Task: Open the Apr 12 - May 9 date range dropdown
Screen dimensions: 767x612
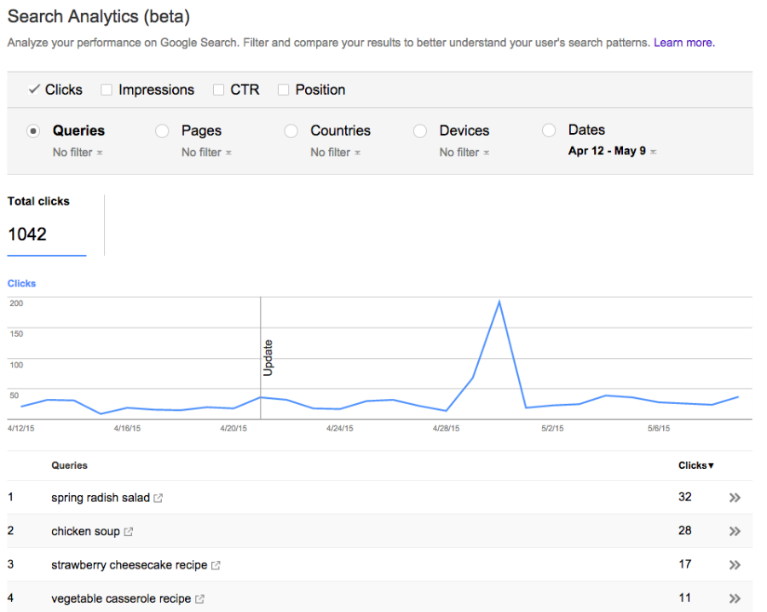Action: tap(612, 152)
